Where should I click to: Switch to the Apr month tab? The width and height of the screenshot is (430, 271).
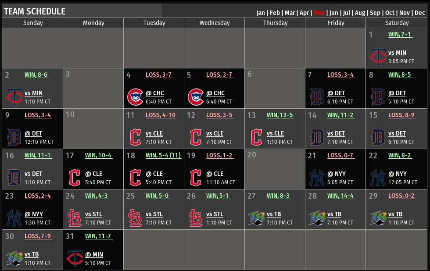[304, 13]
